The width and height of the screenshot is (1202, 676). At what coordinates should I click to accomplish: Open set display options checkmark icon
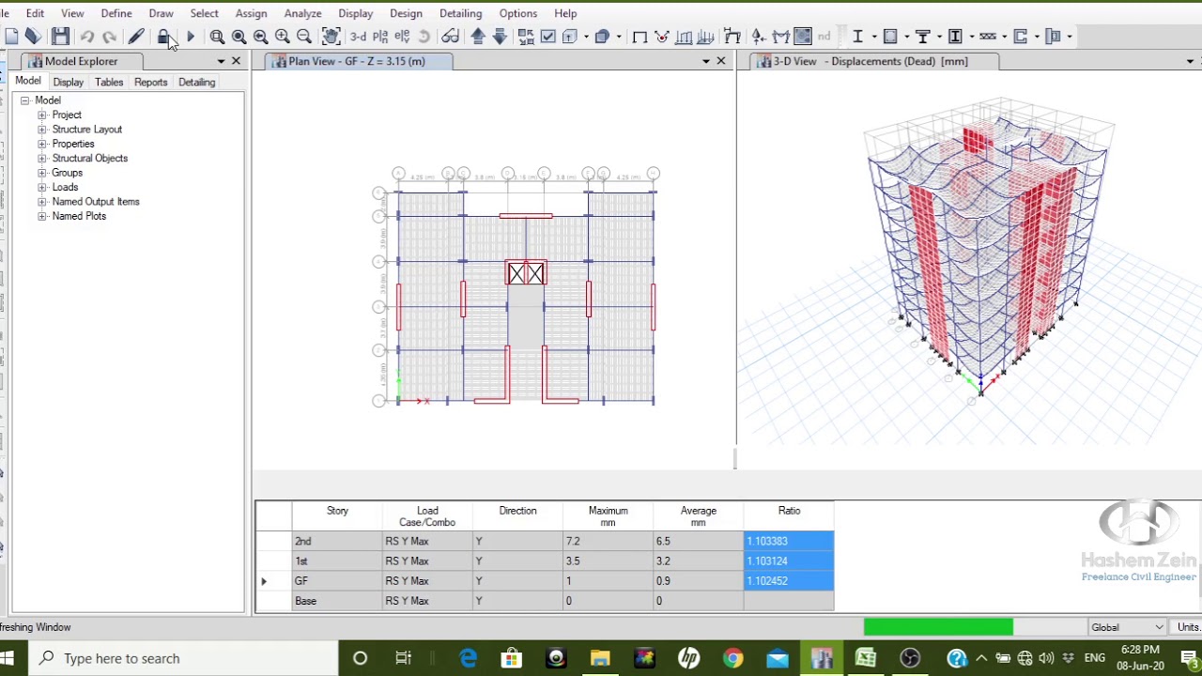click(548, 37)
